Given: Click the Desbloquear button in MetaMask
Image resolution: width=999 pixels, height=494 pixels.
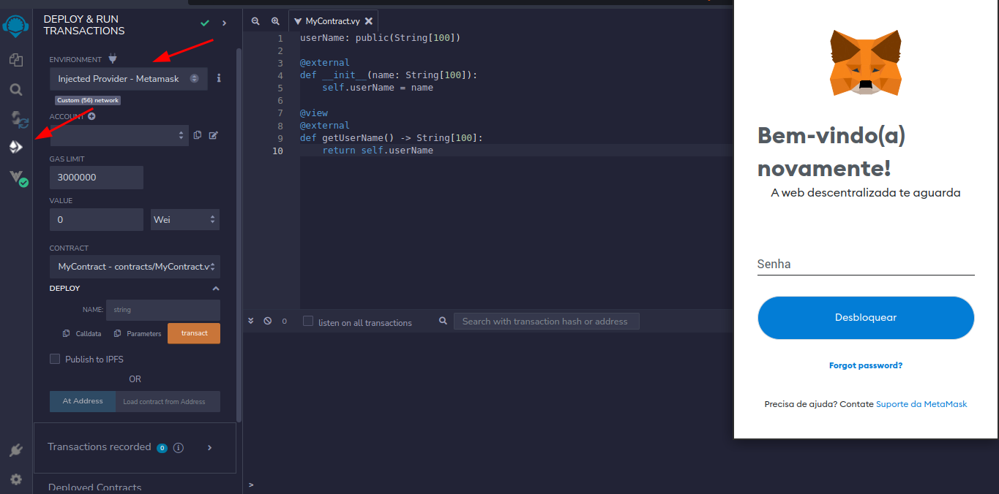Looking at the screenshot, I should point(866,318).
